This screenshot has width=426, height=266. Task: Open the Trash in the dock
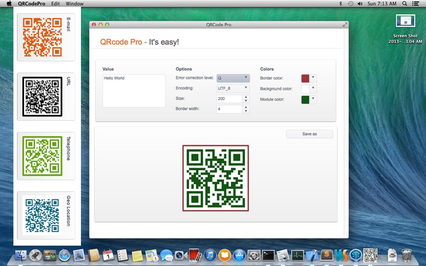406,255
